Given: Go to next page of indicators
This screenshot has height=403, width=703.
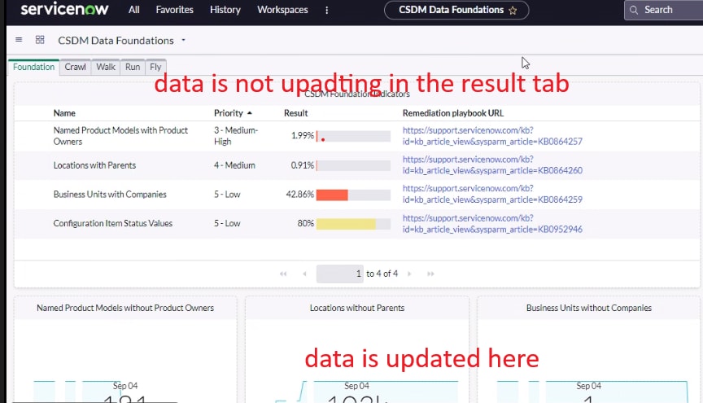Looking at the screenshot, I should coord(409,274).
